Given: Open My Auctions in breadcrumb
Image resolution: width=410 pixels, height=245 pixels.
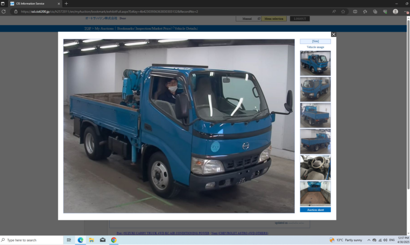Looking at the screenshot, I should pyautogui.click(x=104, y=28).
